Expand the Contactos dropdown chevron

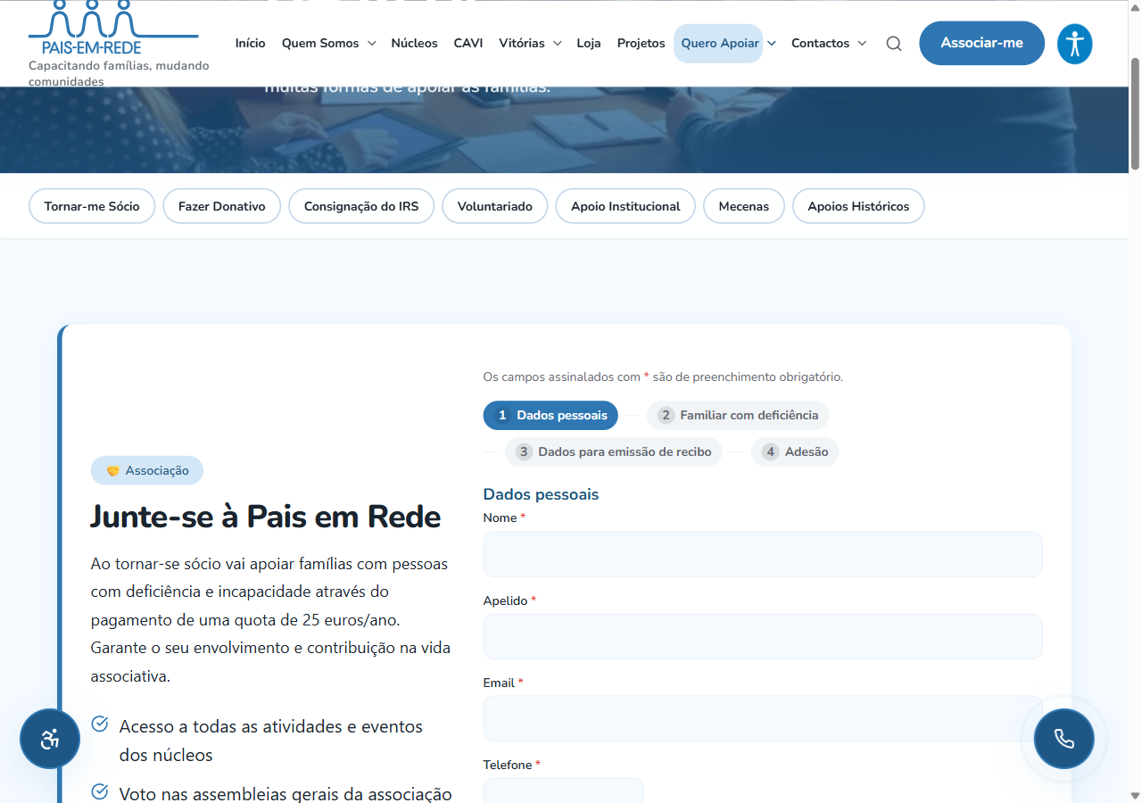coord(862,44)
